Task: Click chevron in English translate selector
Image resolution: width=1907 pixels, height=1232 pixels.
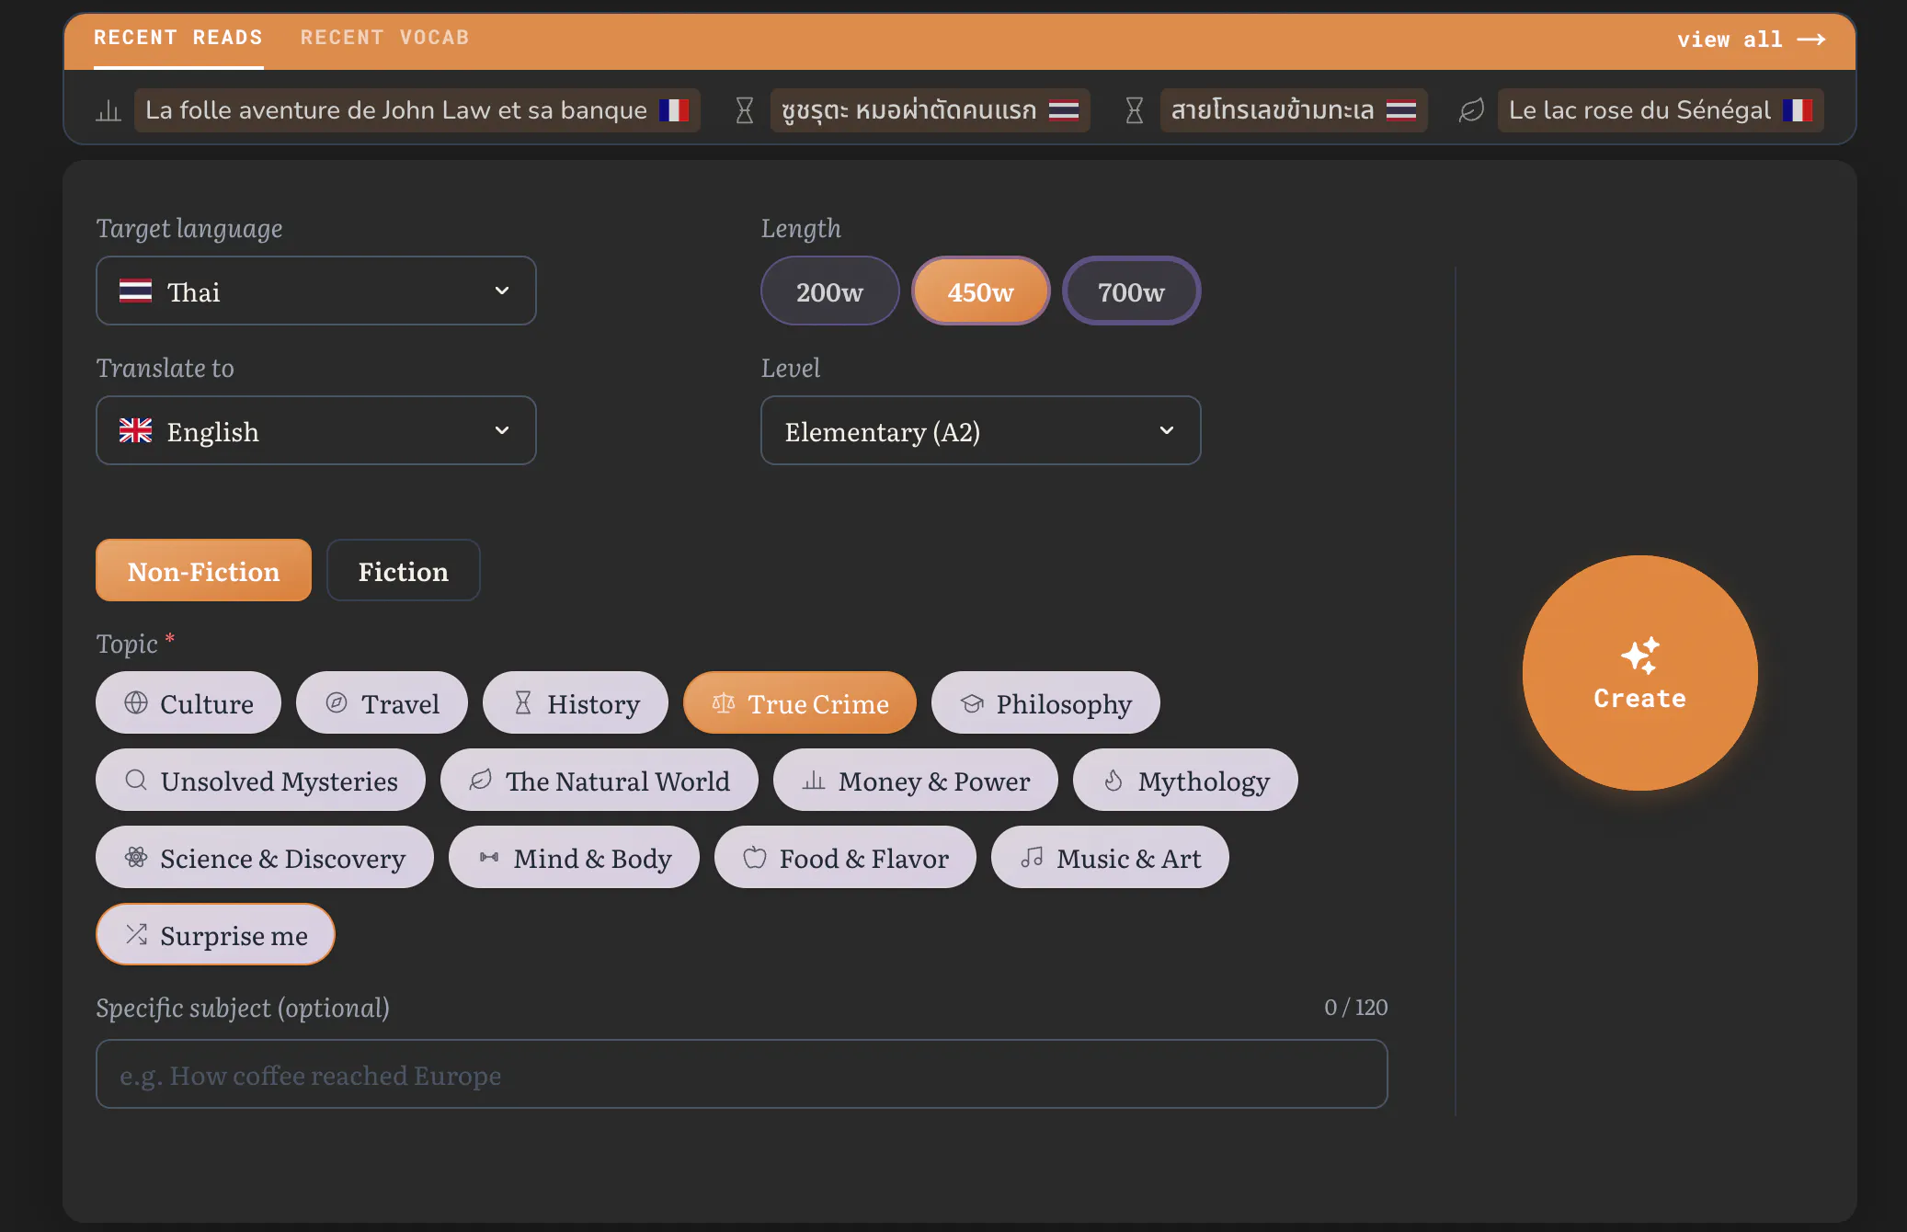Action: pyautogui.click(x=502, y=430)
